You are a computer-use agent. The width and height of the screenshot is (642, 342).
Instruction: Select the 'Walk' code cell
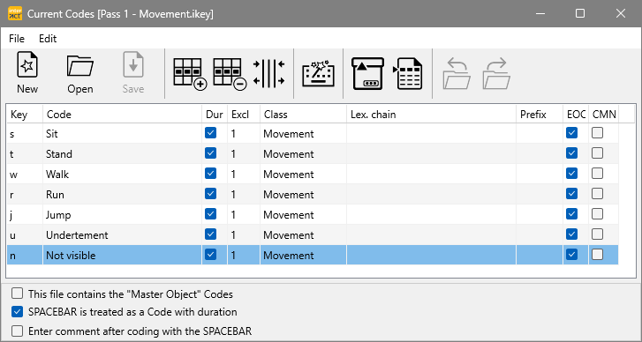pyautogui.click(x=123, y=174)
